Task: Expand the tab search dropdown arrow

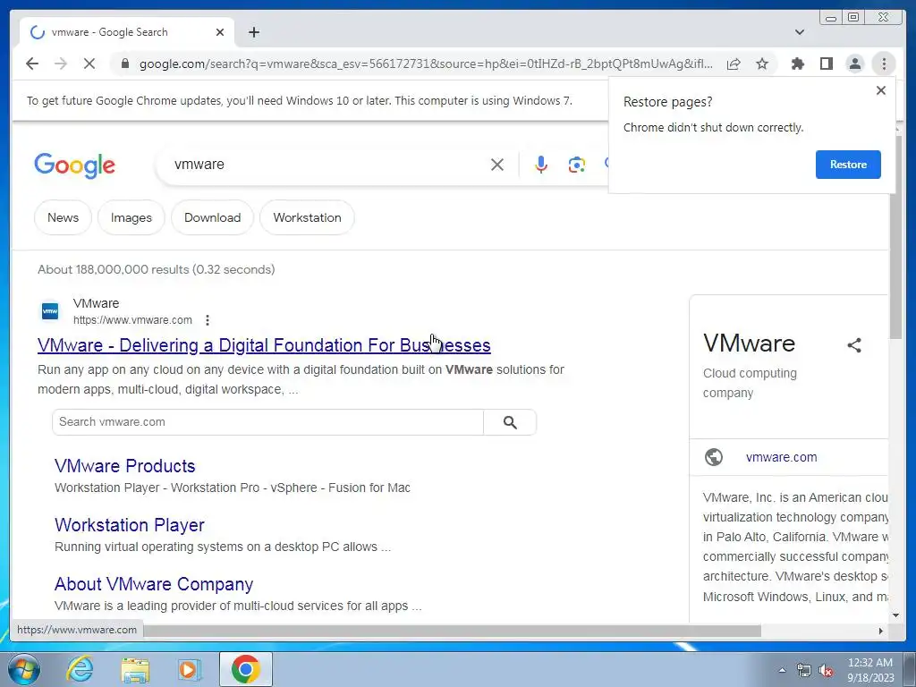Action: pos(799,32)
